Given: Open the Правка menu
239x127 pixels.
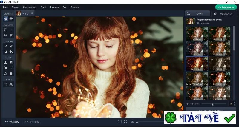Looking at the screenshot, I should (x=16, y=7).
